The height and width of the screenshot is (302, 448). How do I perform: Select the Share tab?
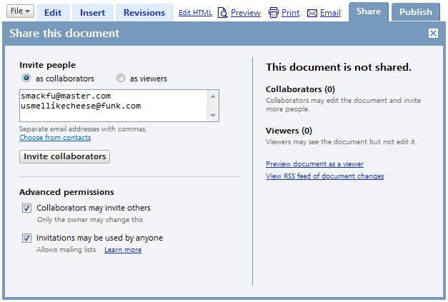369,11
